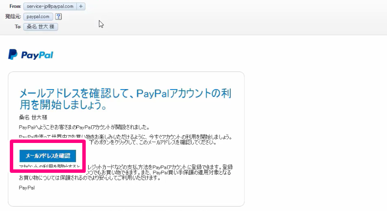Click the 発信元 label in header
The height and width of the screenshot is (211, 387).
pyautogui.click(x=13, y=17)
